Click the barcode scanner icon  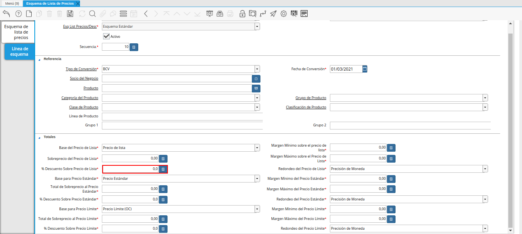point(294,14)
